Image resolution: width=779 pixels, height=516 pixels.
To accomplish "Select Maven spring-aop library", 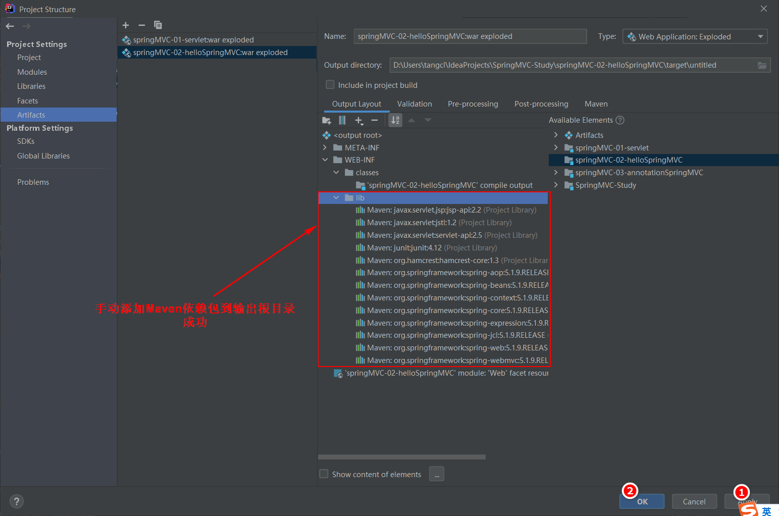I will [x=451, y=273].
